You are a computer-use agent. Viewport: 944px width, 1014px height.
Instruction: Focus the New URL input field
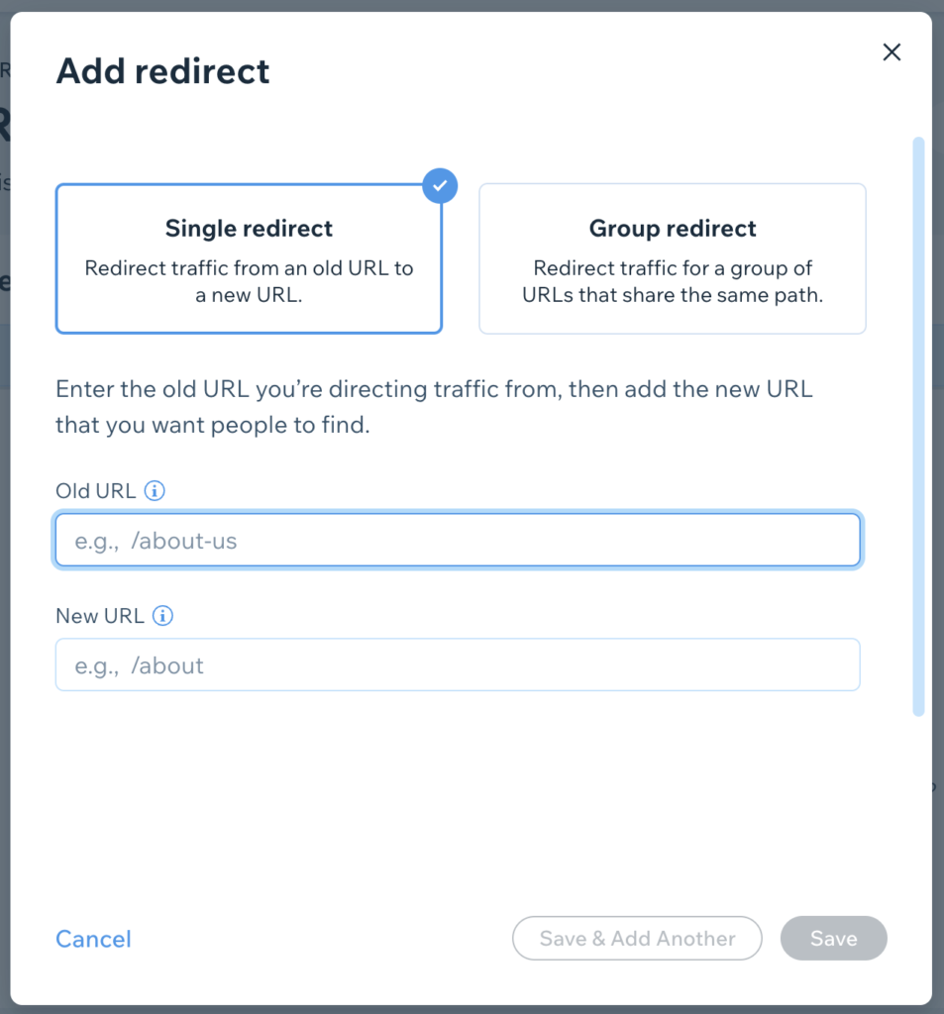458,664
